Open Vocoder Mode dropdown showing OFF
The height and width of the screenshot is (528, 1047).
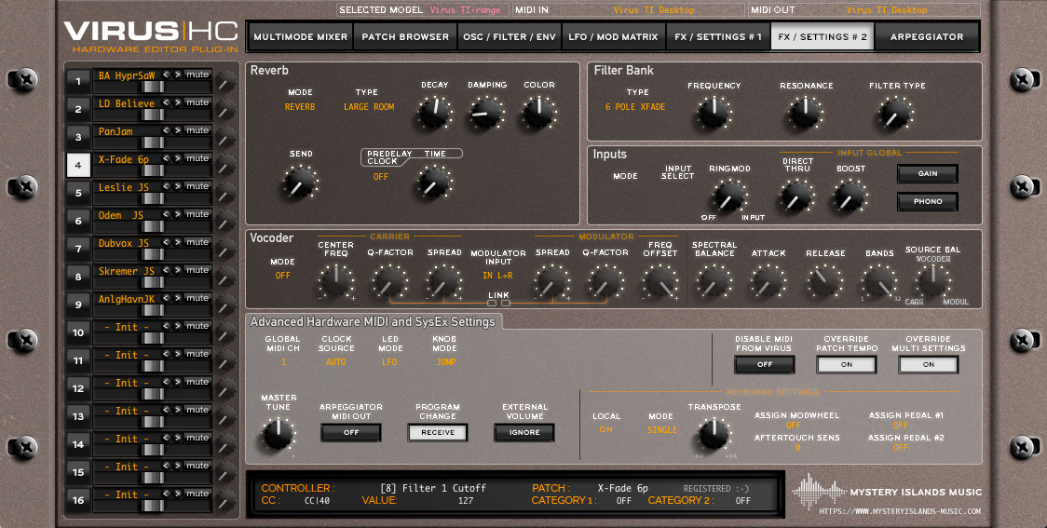pyautogui.click(x=282, y=275)
